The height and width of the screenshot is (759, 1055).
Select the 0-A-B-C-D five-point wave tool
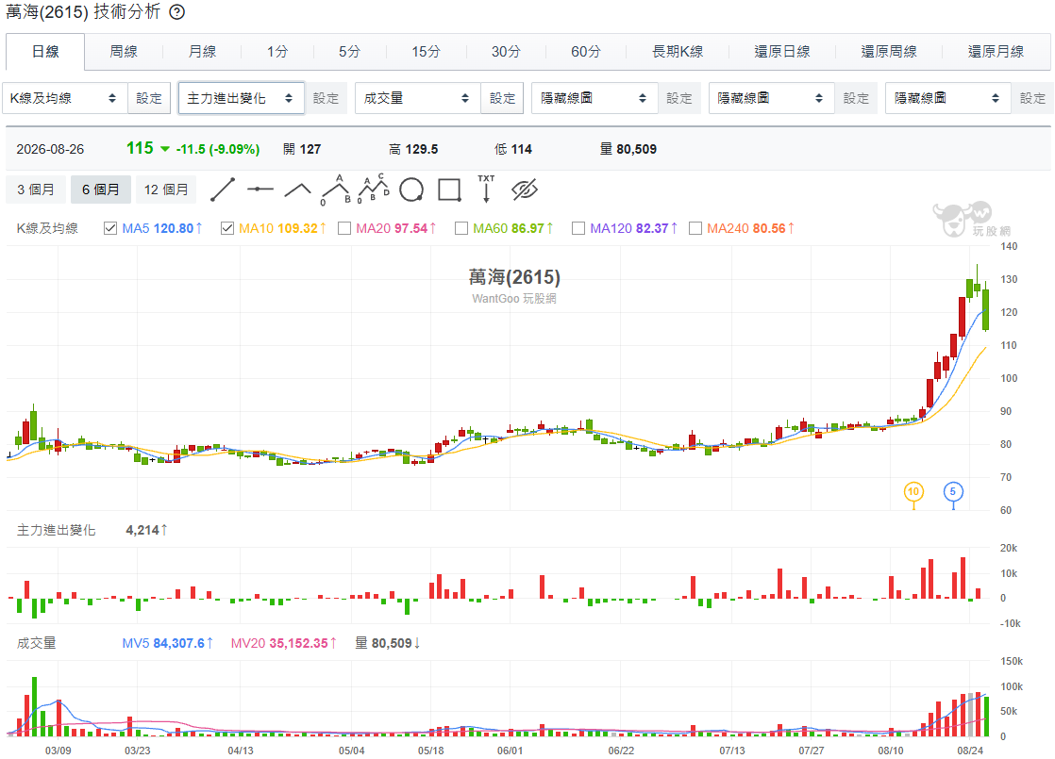coord(374,189)
